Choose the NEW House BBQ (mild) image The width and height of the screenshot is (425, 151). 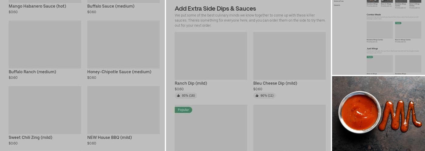pyautogui.click(x=123, y=110)
